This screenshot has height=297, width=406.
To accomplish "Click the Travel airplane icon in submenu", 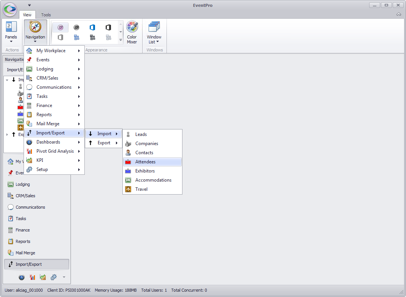I will click(128, 189).
